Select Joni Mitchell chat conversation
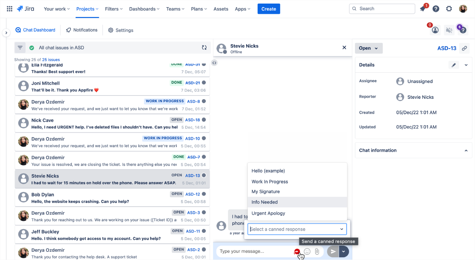 point(112,86)
